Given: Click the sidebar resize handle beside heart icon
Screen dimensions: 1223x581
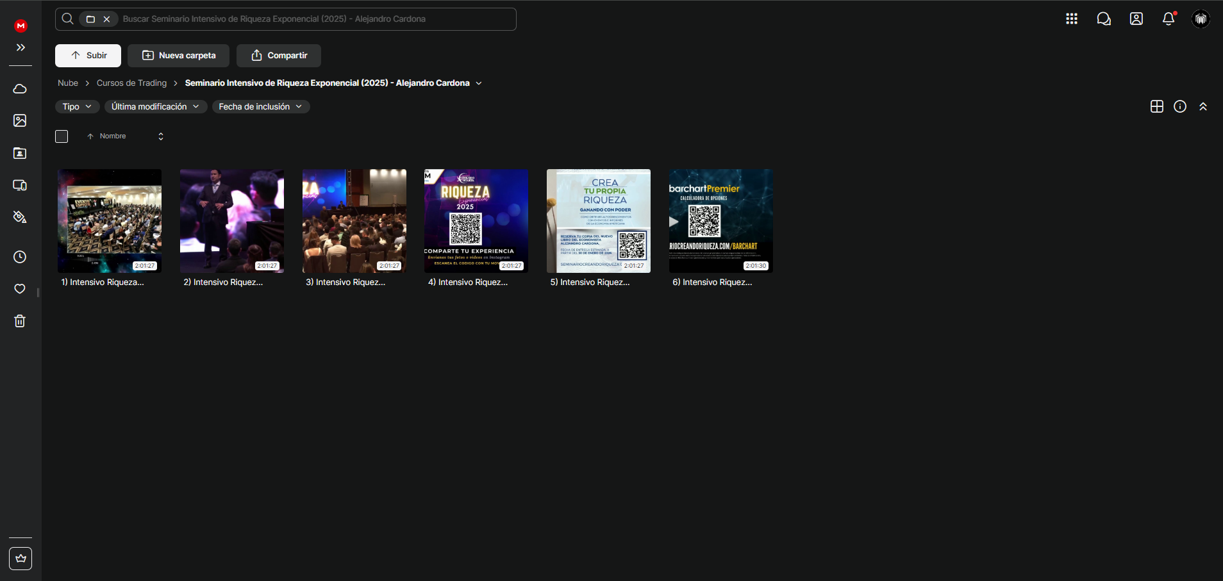Looking at the screenshot, I should pos(38,293).
